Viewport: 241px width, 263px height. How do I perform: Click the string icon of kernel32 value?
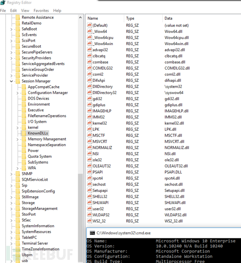coord(89,123)
